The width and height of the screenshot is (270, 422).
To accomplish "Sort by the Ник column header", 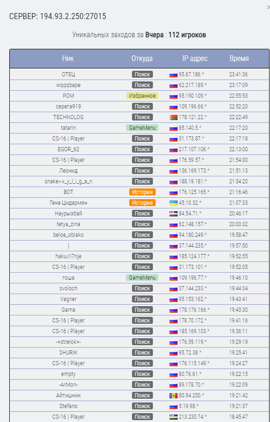I will click(x=68, y=59).
